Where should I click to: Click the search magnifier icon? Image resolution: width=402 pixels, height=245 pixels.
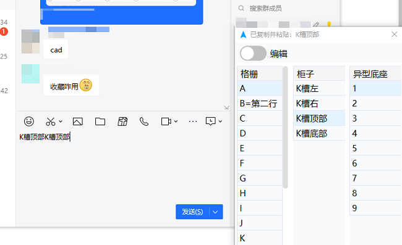point(241,8)
